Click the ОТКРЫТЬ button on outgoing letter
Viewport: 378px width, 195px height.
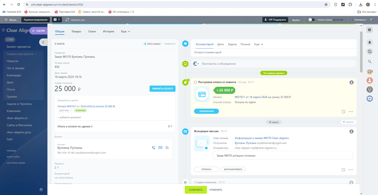(x=206, y=169)
